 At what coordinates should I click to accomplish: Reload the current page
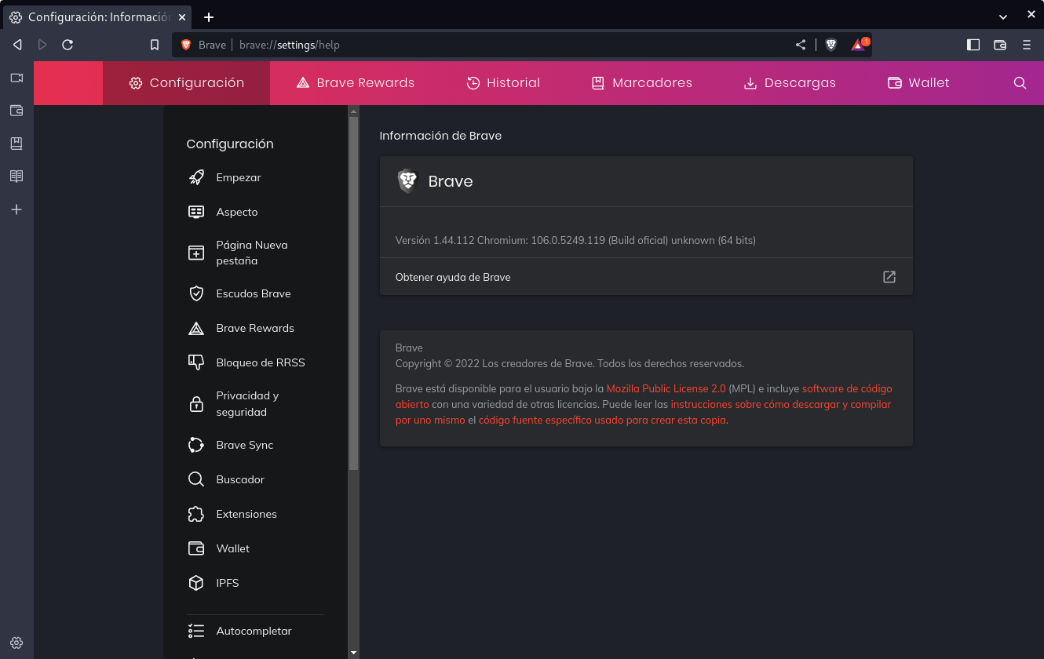(x=68, y=45)
